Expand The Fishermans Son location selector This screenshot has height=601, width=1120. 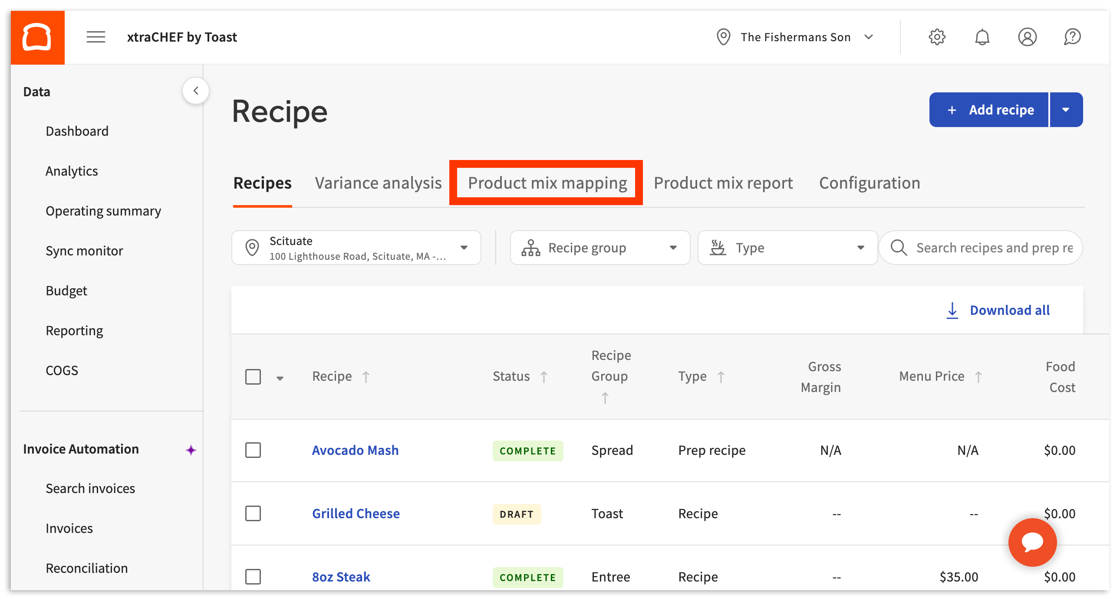[x=796, y=37]
